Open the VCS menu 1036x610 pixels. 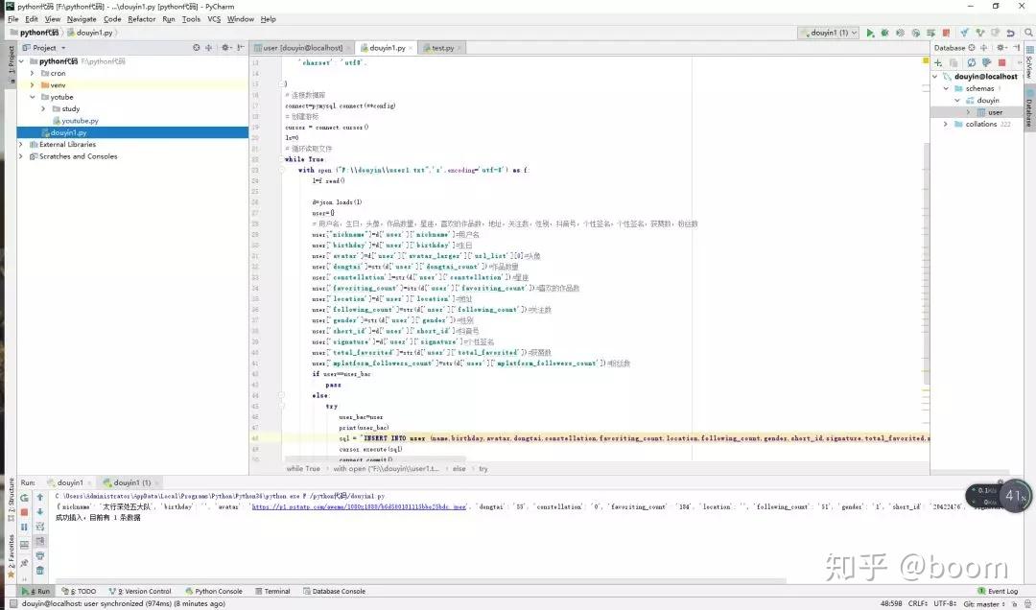tap(214, 19)
